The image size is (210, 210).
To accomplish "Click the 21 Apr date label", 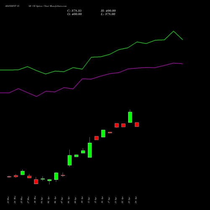I will pyautogui.click(x=115, y=200).
